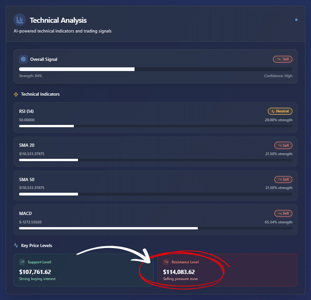The image size is (311, 300).
Task: Click the Overall Signal brain icon
Action: [23, 59]
